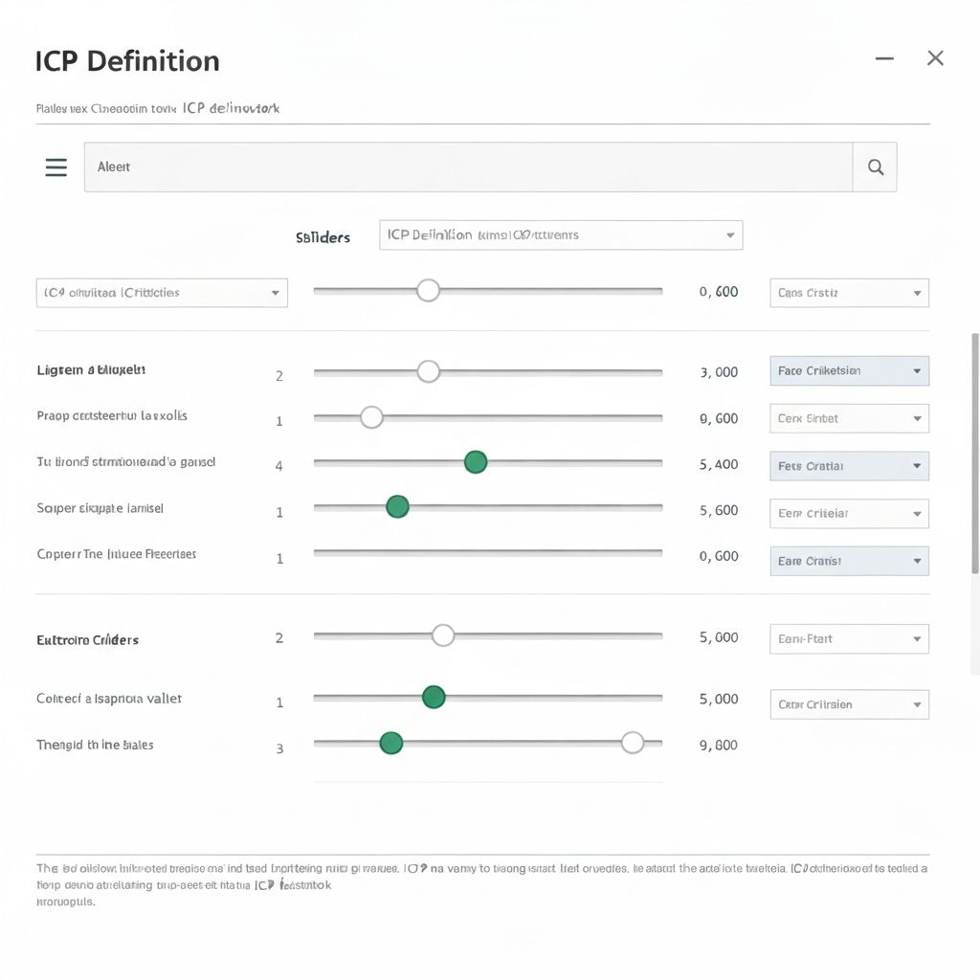Click the empty slider track valued 0,600

point(487,553)
